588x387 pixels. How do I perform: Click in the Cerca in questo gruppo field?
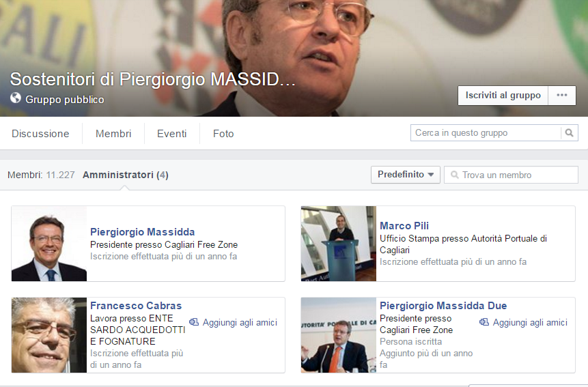[486, 133]
